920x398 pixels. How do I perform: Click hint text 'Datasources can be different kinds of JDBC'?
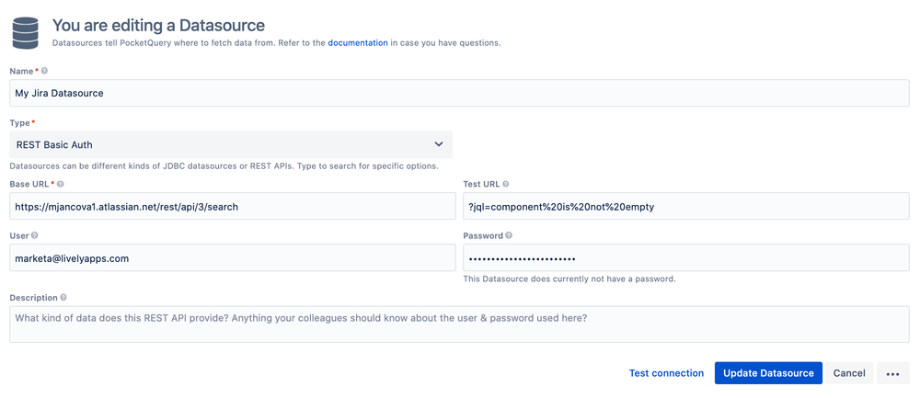[224, 165]
